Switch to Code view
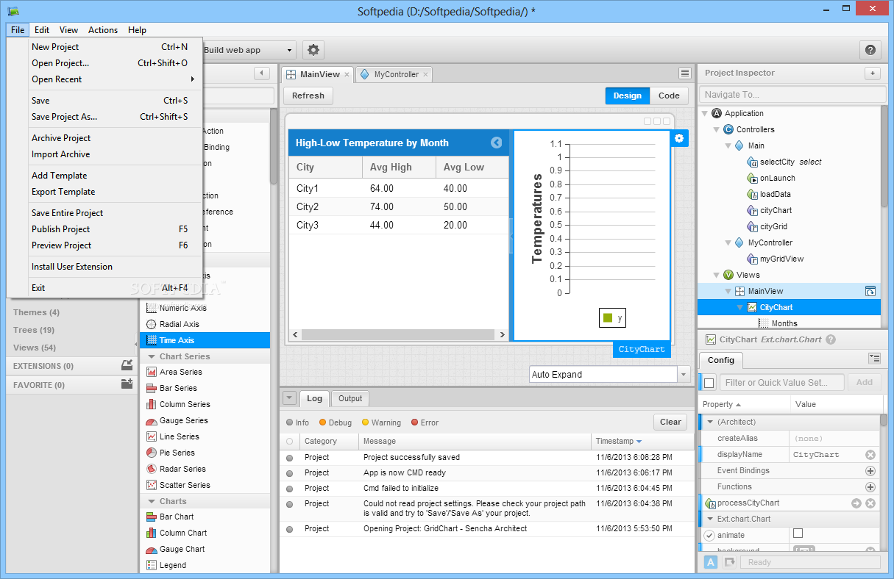This screenshot has width=894, height=579. click(669, 96)
